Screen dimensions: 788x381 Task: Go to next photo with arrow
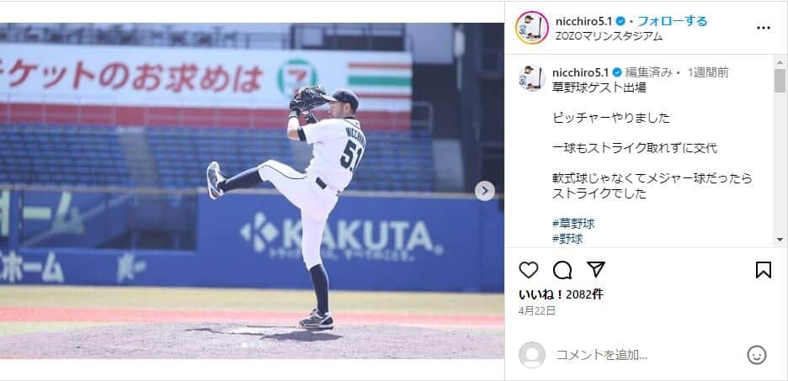pyautogui.click(x=484, y=191)
